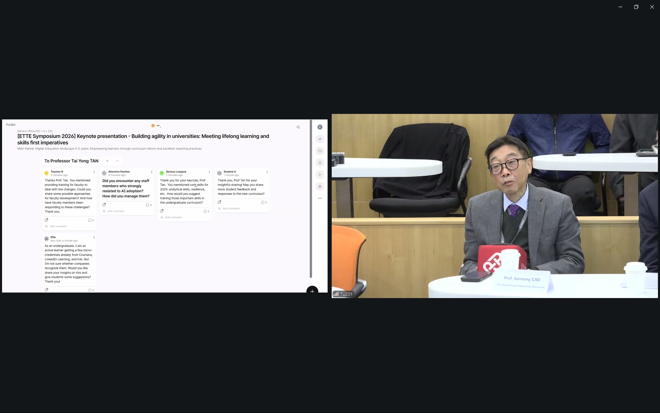Click the Padlet search magnifier icon
The image size is (660, 413).
pyautogui.click(x=298, y=127)
